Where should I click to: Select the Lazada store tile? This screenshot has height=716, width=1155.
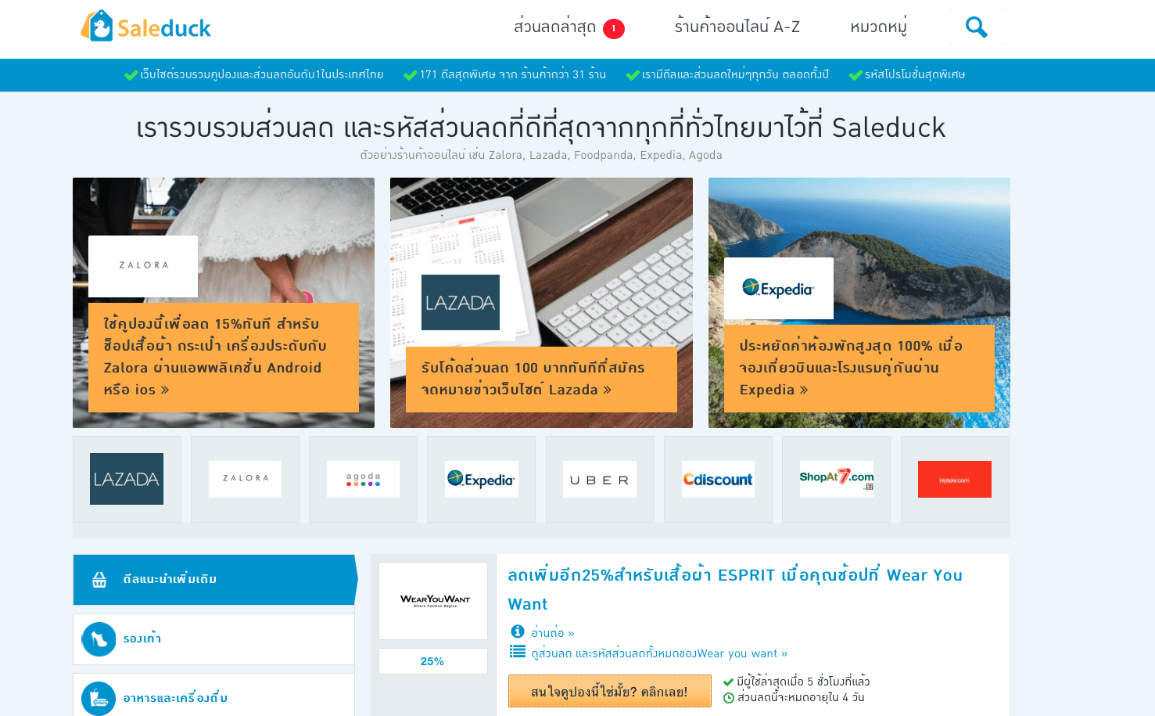tap(127, 479)
